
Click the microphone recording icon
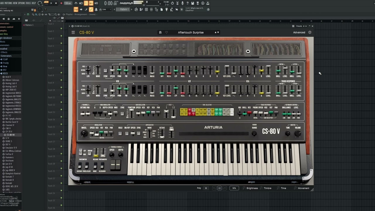coord(183,3)
